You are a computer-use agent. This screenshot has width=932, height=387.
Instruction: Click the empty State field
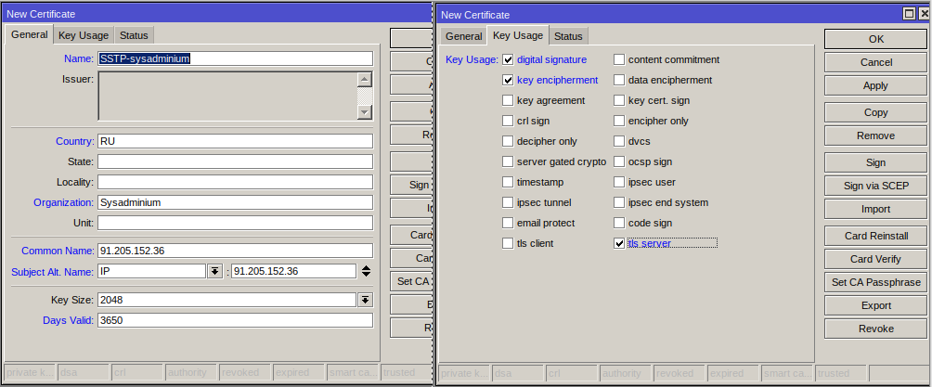[236, 161]
